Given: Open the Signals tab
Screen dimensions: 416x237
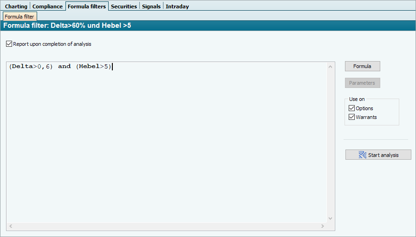Looking at the screenshot, I should pyautogui.click(x=150, y=6).
